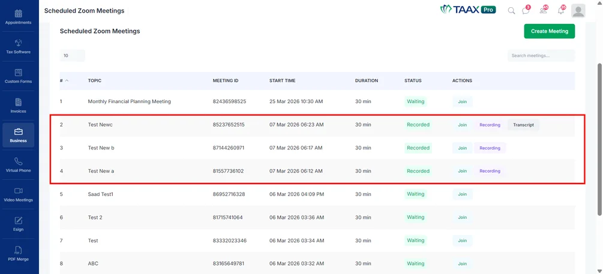The image size is (603, 274).
Task: Sort by the TOPIC column header
Action: [x=95, y=81]
